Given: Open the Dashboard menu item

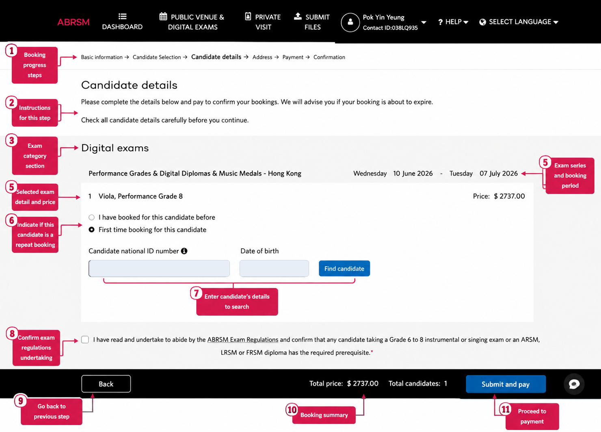Looking at the screenshot, I should (x=122, y=22).
